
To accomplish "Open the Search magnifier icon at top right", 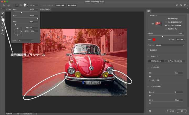I will 181,5.
